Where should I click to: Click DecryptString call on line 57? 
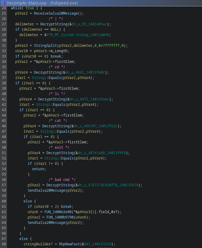click(x=60, y=185)
